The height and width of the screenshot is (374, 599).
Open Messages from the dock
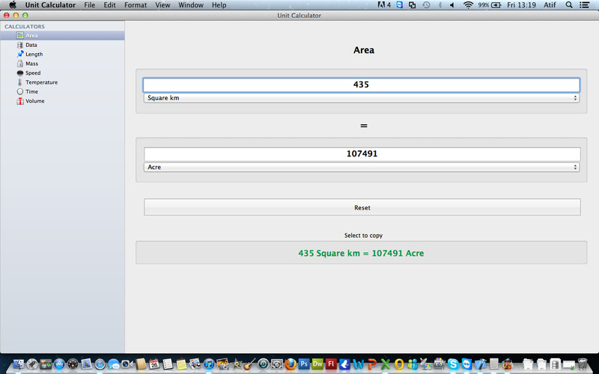[x=114, y=364]
